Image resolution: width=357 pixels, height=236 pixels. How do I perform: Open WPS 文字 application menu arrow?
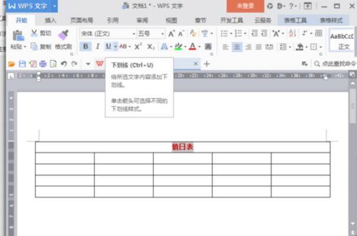(x=54, y=6)
